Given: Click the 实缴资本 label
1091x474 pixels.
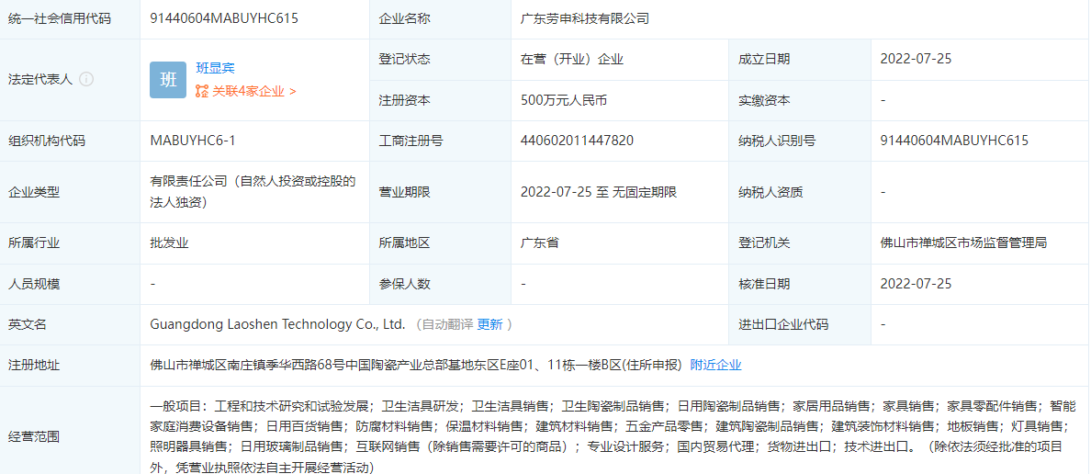Looking at the screenshot, I should pos(764,100).
